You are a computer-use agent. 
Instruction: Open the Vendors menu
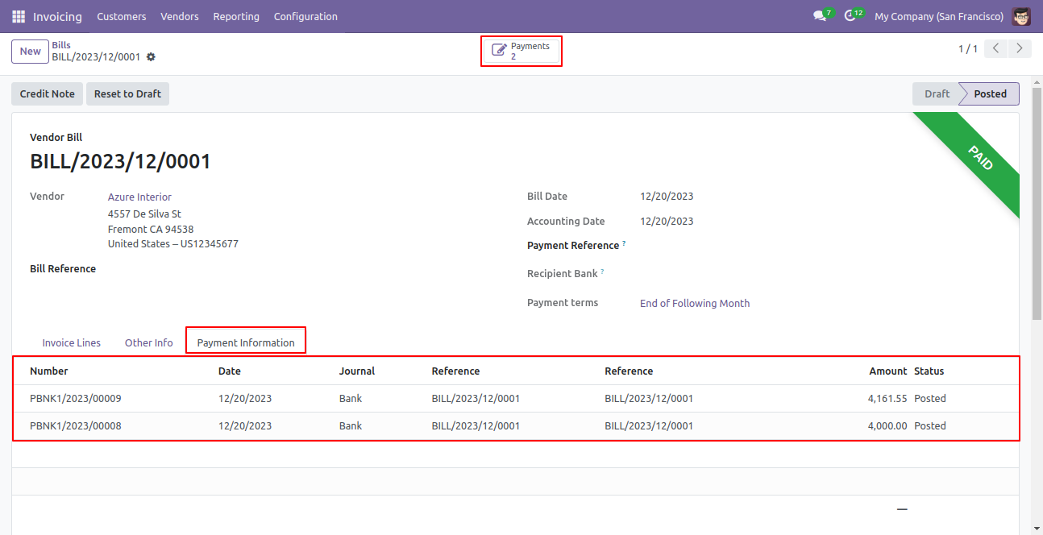[x=180, y=16]
